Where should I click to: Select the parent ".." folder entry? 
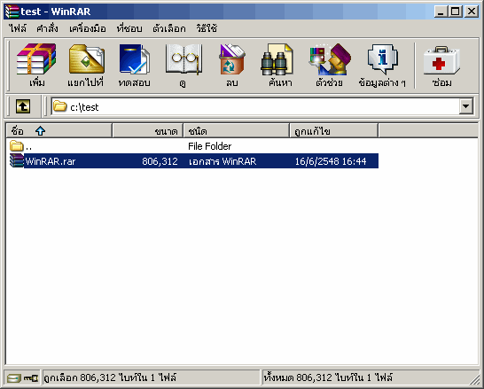pos(20,146)
